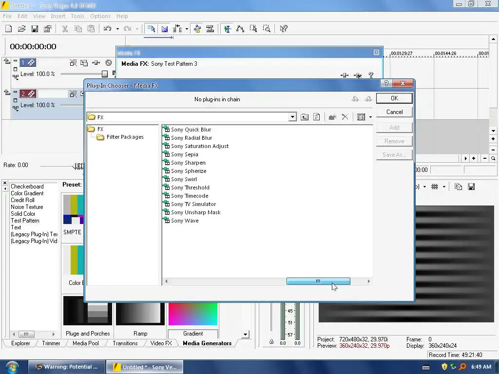
Task: Click the What's This help icon
Action: [284, 29]
